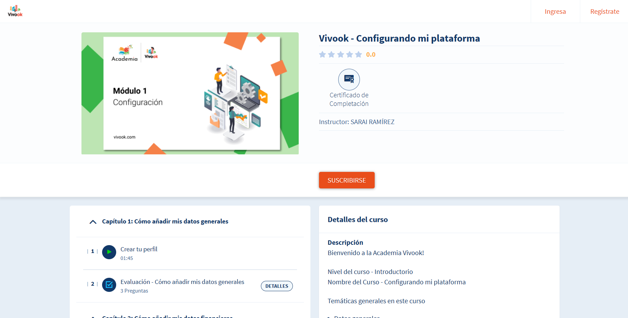This screenshot has width=628, height=318.
Task: Click the Certificado de Completación icon
Action: (349, 79)
